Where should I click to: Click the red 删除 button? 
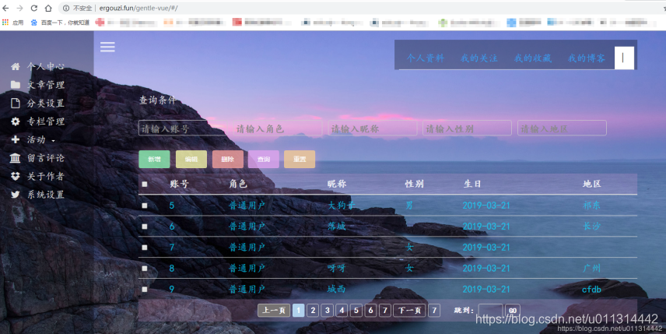(228, 160)
